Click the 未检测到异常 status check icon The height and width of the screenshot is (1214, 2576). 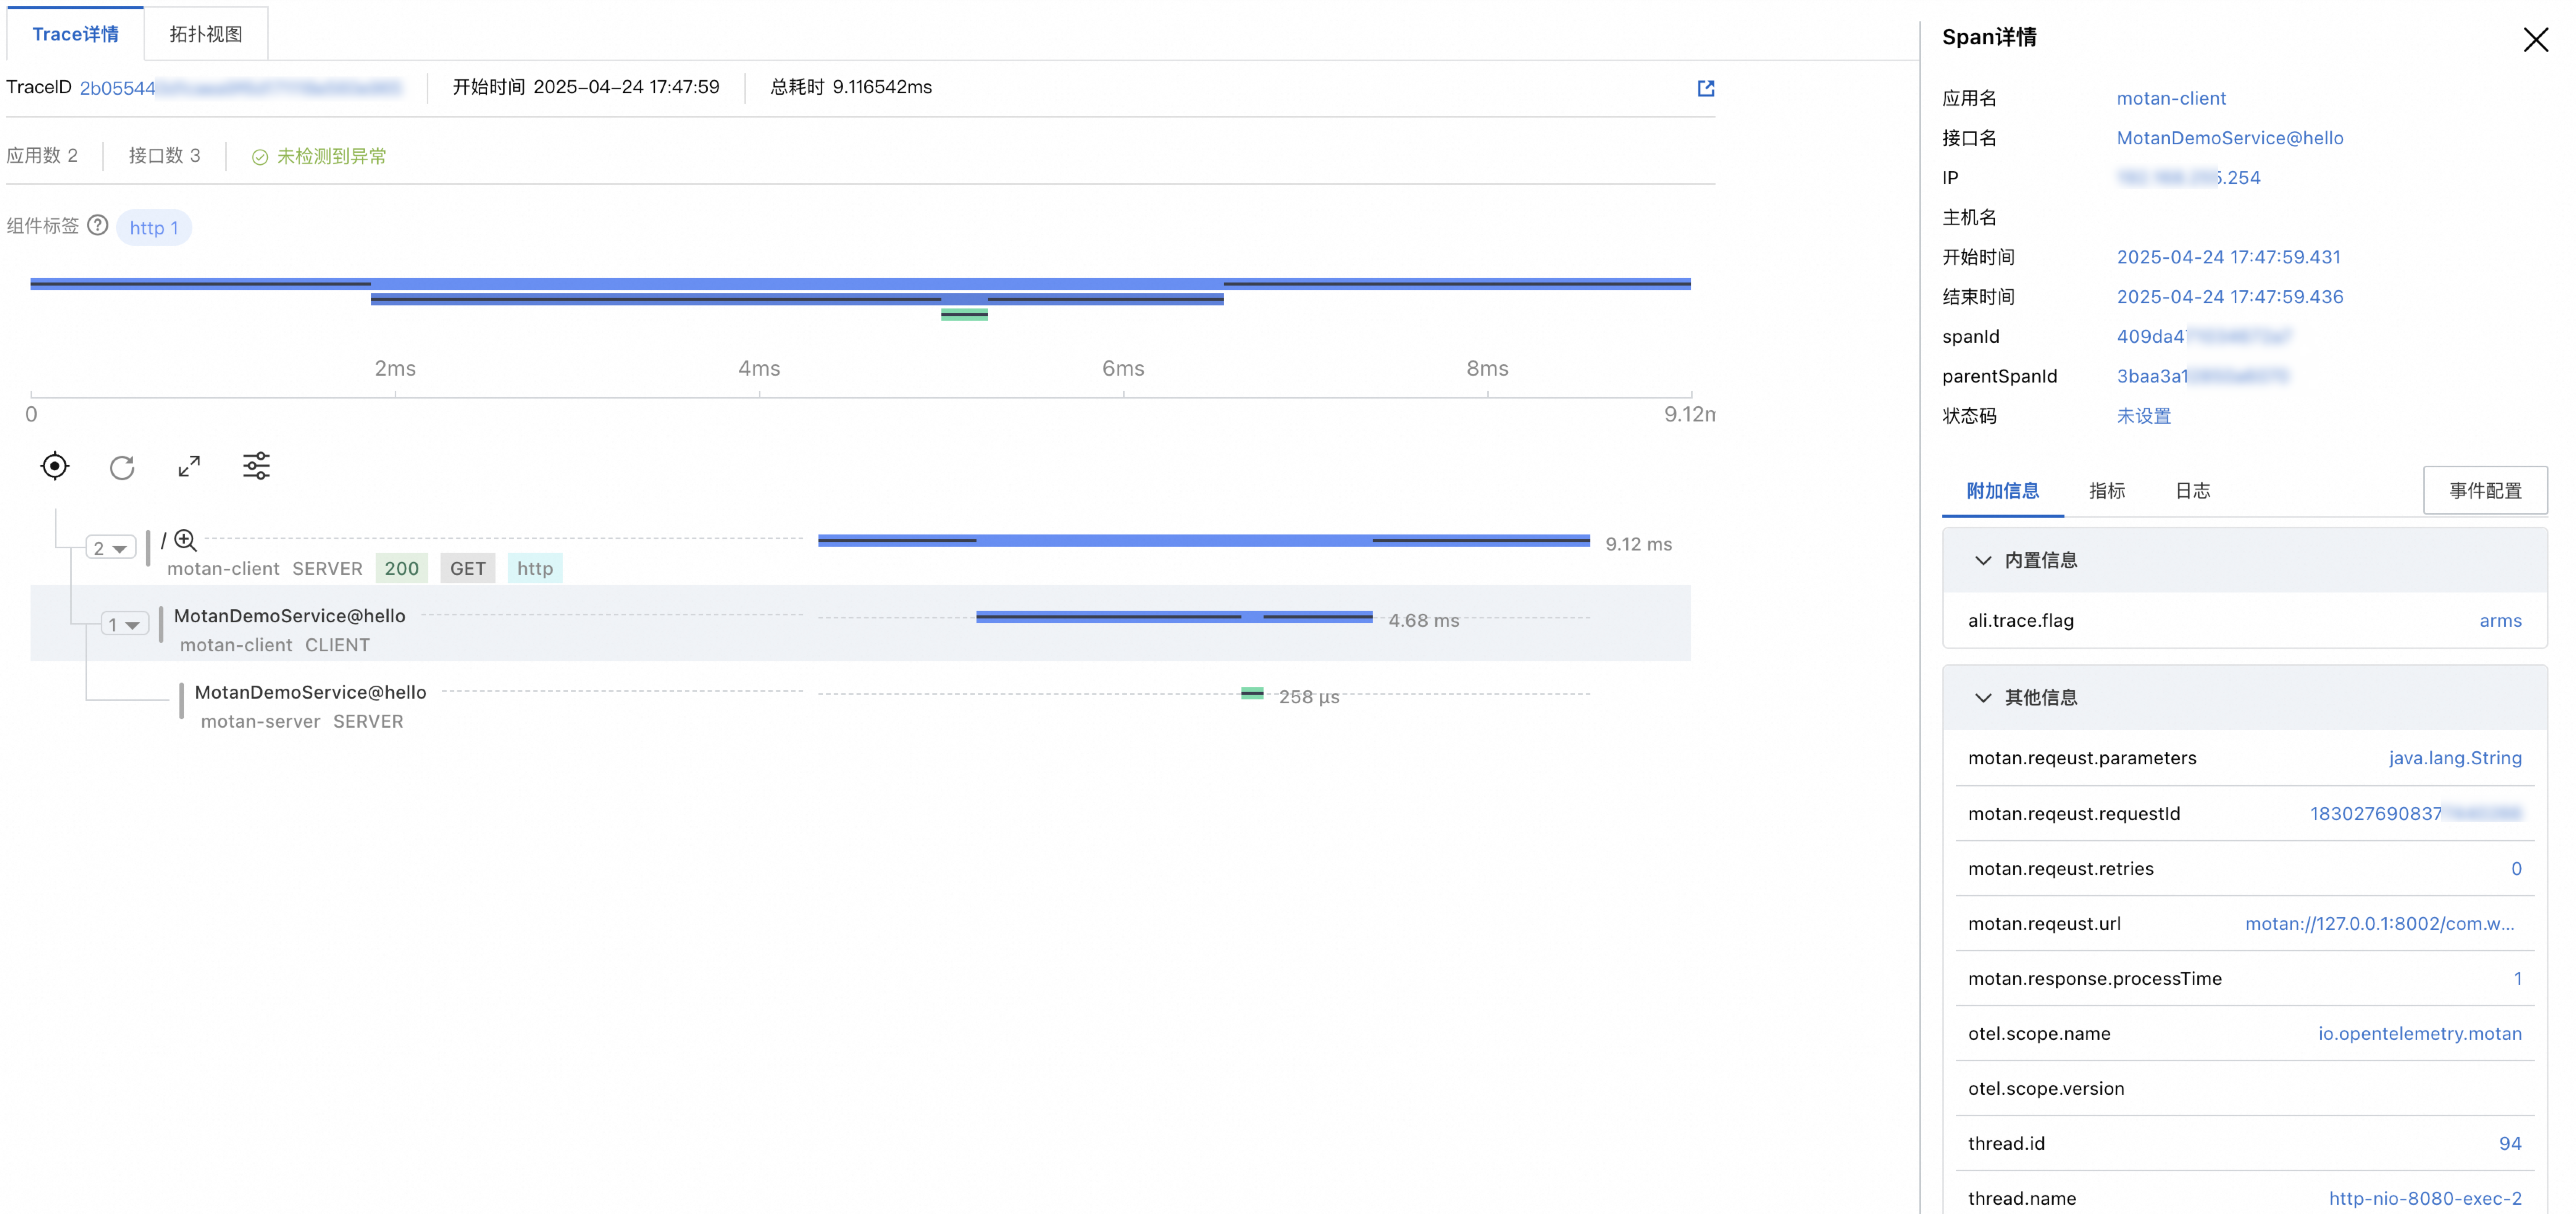click(260, 157)
